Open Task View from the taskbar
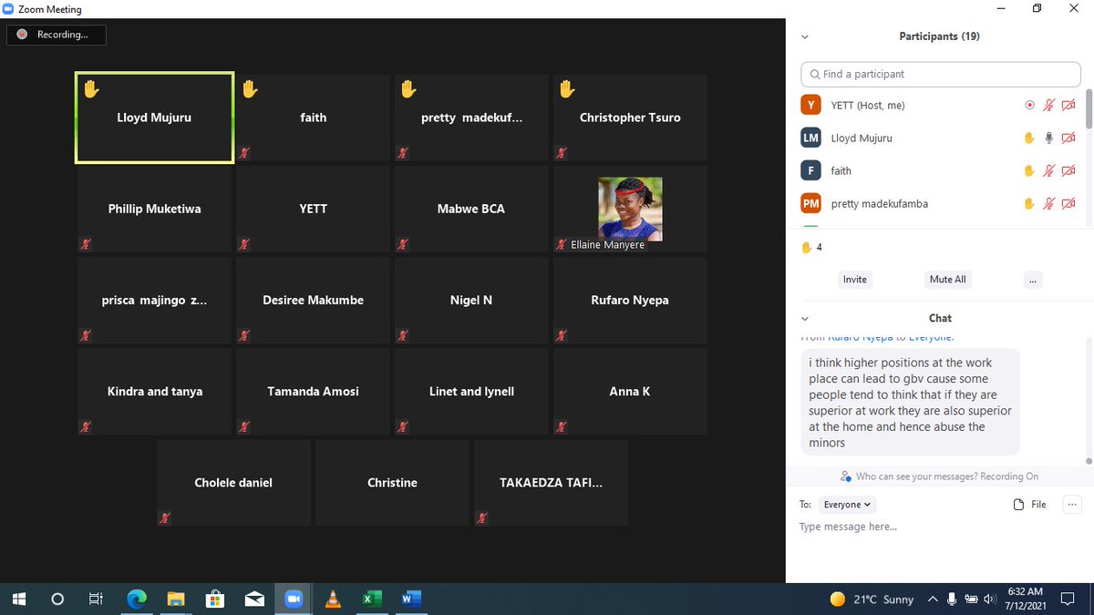The image size is (1094, 615). [96, 599]
